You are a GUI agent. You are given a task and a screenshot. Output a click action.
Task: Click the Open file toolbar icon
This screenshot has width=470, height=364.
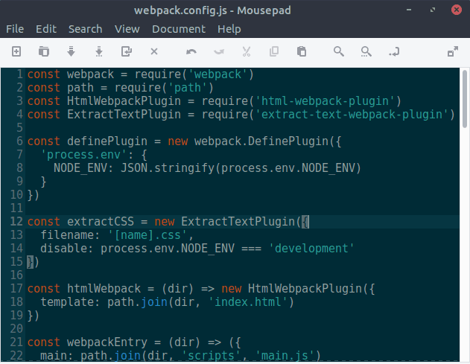click(x=44, y=51)
